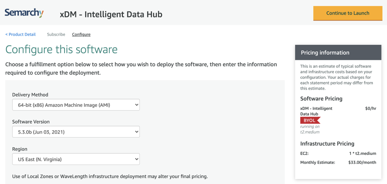Viewport: 387px width, 184px height.
Task: Click the Software Version chevron arrow
Action: [x=137, y=132]
